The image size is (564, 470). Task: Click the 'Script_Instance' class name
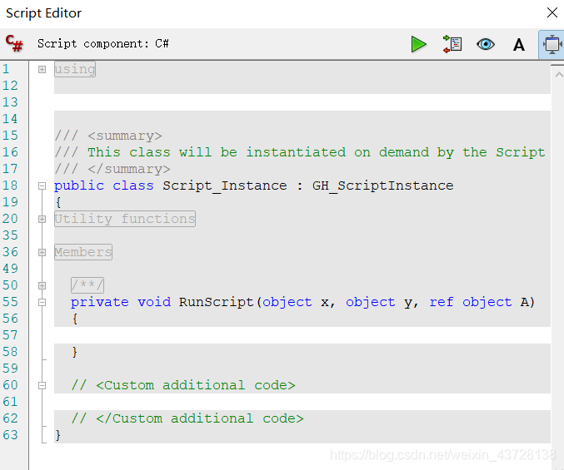coord(224,186)
